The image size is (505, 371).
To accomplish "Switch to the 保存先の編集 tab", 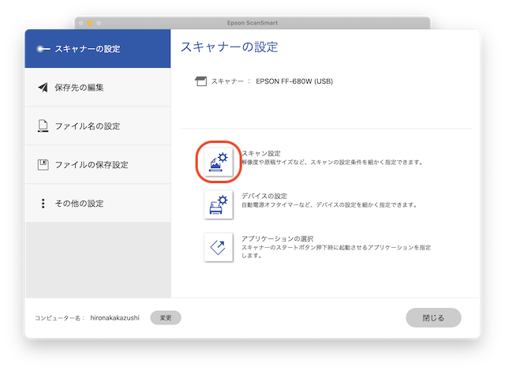I will click(x=98, y=88).
